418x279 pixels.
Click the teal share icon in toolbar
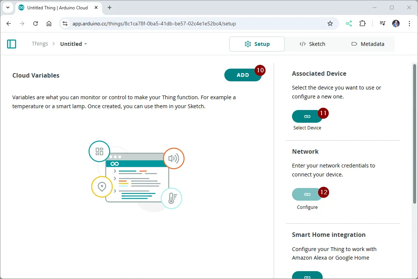tap(348, 23)
